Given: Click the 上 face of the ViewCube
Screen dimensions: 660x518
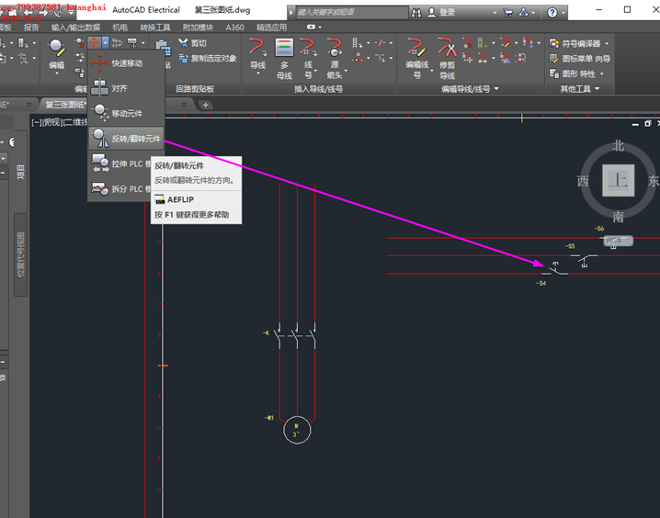Looking at the screenshot, I should [x=619, y=181].
